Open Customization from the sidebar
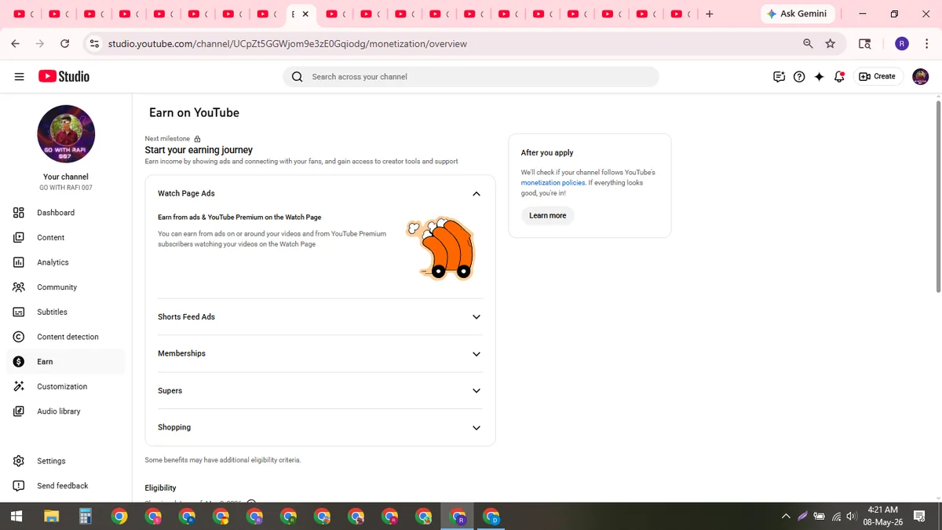The width and height of the screenshot is (942, 530). 66,386
